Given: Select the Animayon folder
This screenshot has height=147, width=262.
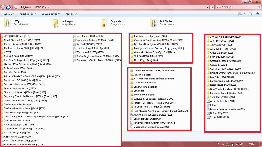Looking at the screenshot, I should coord(65,23).
